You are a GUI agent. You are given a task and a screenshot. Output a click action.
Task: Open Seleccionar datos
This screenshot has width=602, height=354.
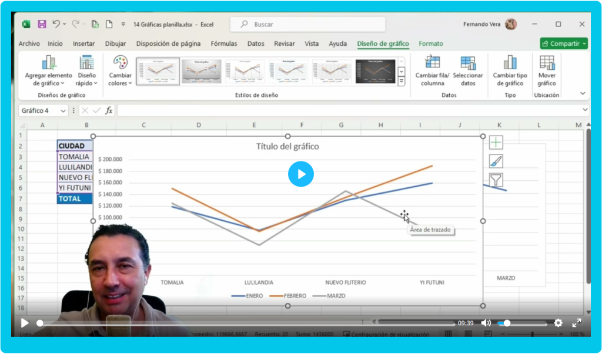coord(468,63)
